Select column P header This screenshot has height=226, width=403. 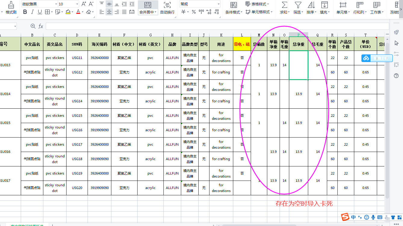pos(299,35)
